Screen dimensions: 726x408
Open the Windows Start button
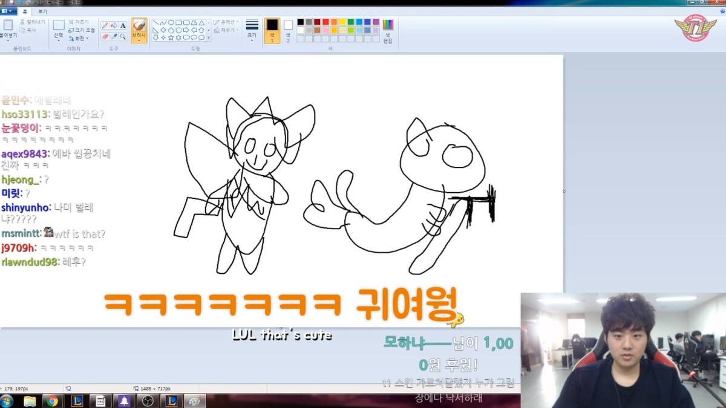tap(7, 401)
